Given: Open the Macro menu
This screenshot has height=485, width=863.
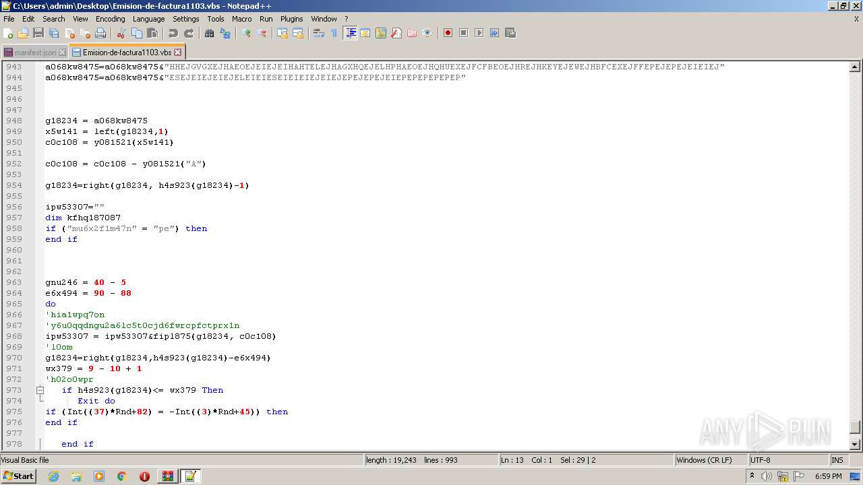Looking at the screenshot, I should tap(241, 19).
